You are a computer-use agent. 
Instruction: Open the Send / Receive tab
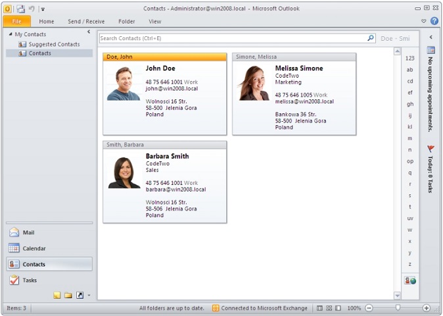(x=86, y=22)
